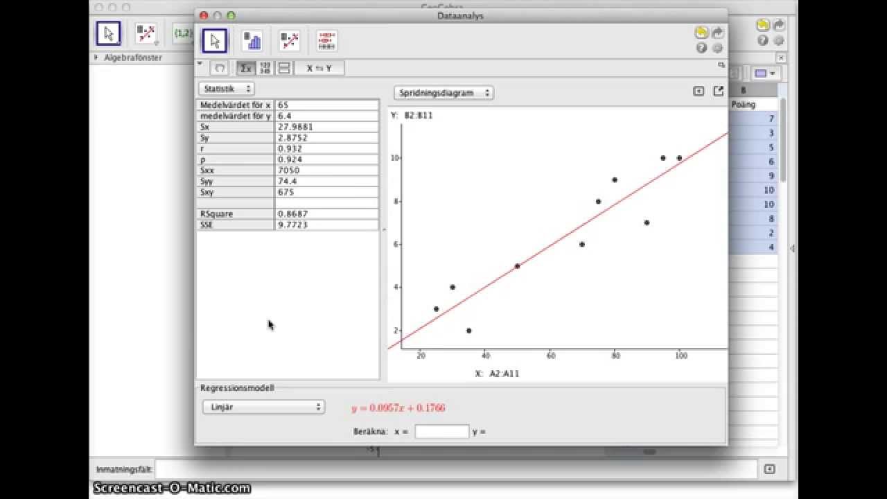887x499 pixels.
Task: Expand side panel arrow at right edge
Action: point(792,248)
